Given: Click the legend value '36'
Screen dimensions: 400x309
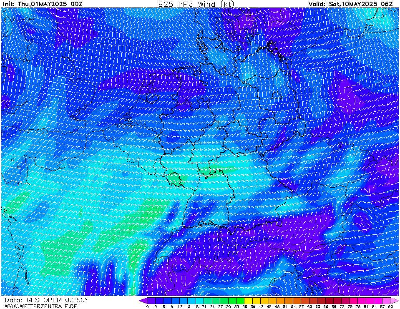Looking at the screenshot, I should click(x=245, y=306).
